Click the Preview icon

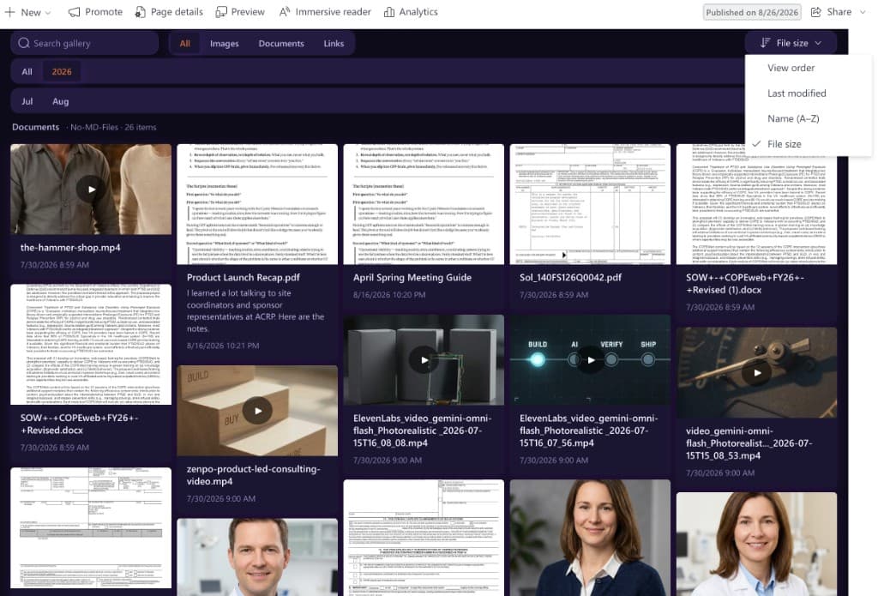click(x=222, y=12)
